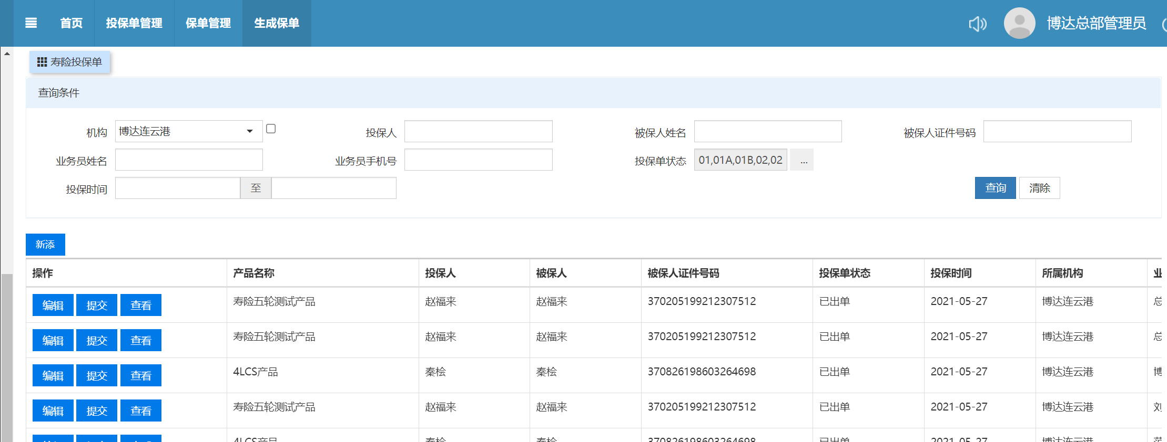
Task: Click 编辑 in the first table row
Action: pyautogui.click(x=53, y=306)
